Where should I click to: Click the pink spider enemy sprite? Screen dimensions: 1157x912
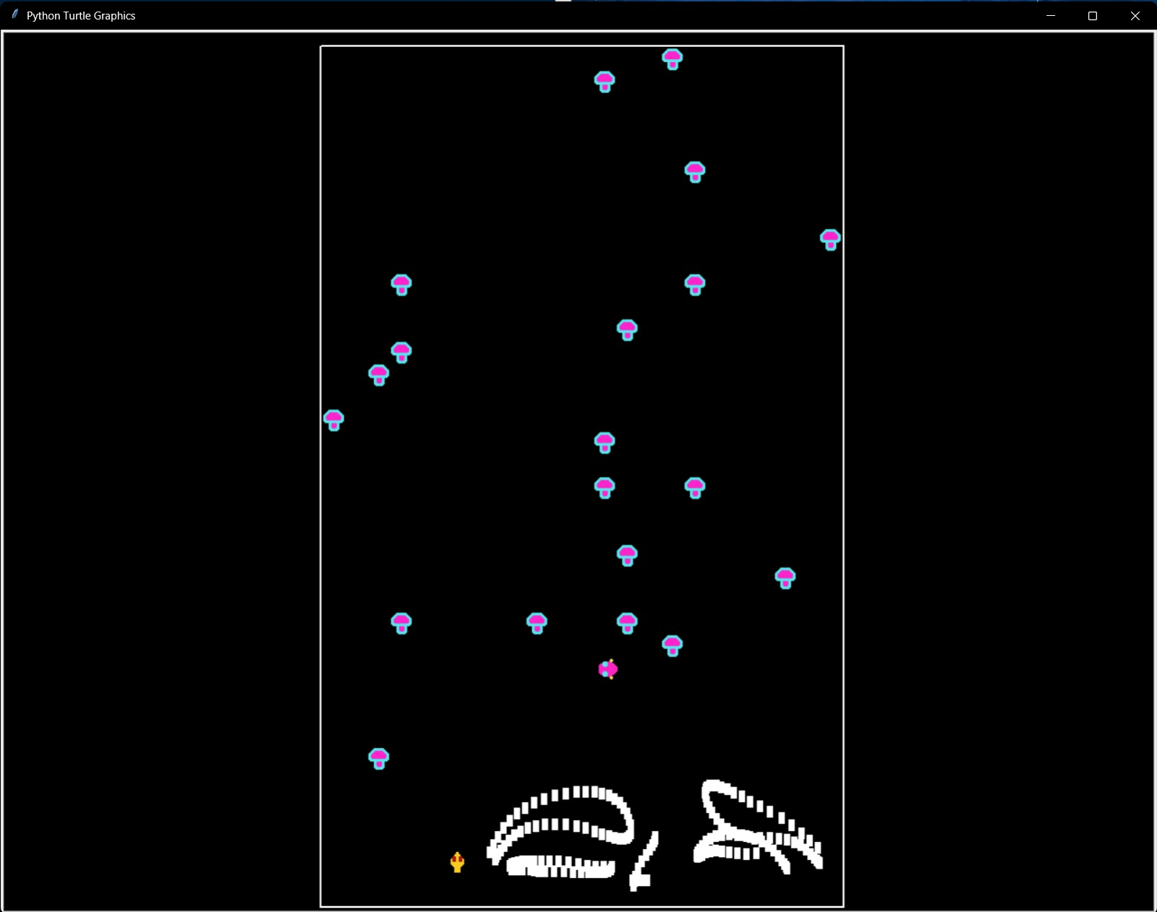coord(608,669)
